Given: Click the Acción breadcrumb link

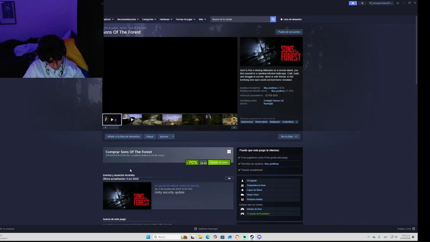Looking at the screenshot, I should pyautogui.click(x=123, y=28).
